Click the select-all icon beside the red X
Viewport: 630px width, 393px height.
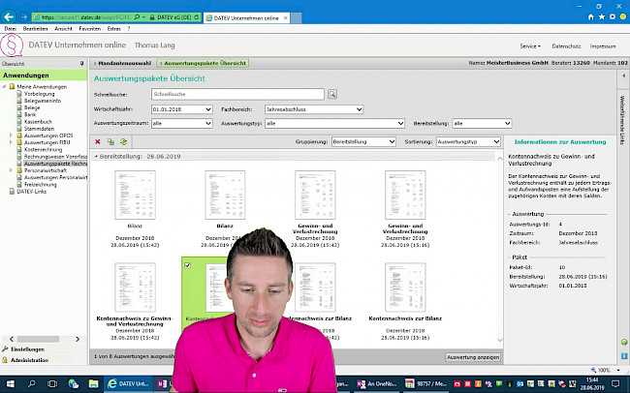point(110,141)
